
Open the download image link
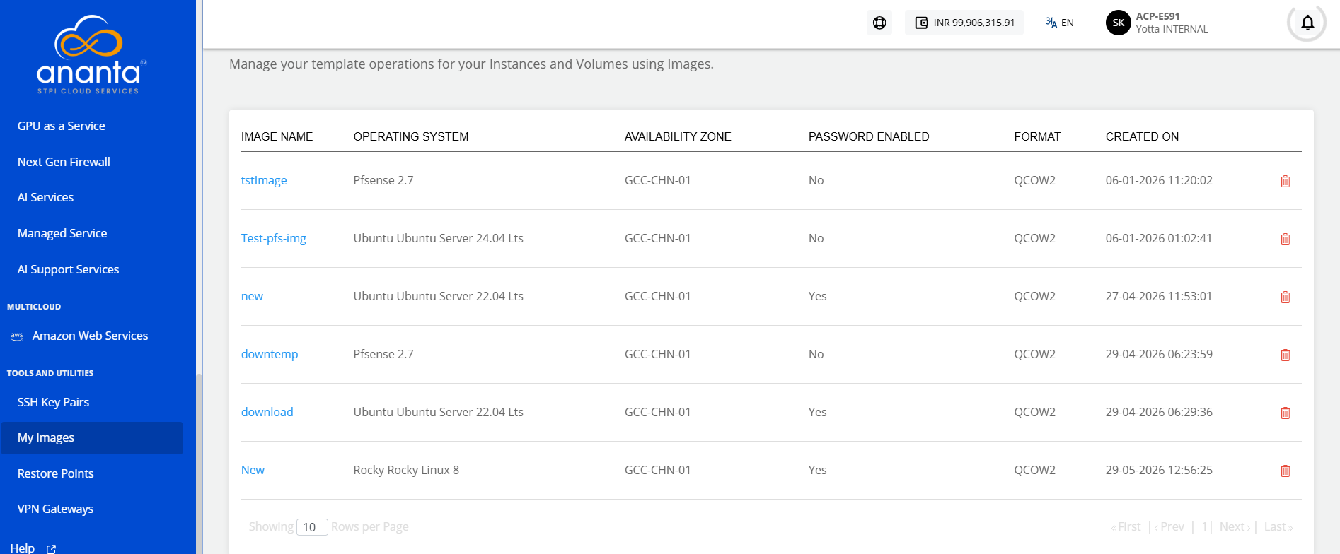tap(267, 412)
